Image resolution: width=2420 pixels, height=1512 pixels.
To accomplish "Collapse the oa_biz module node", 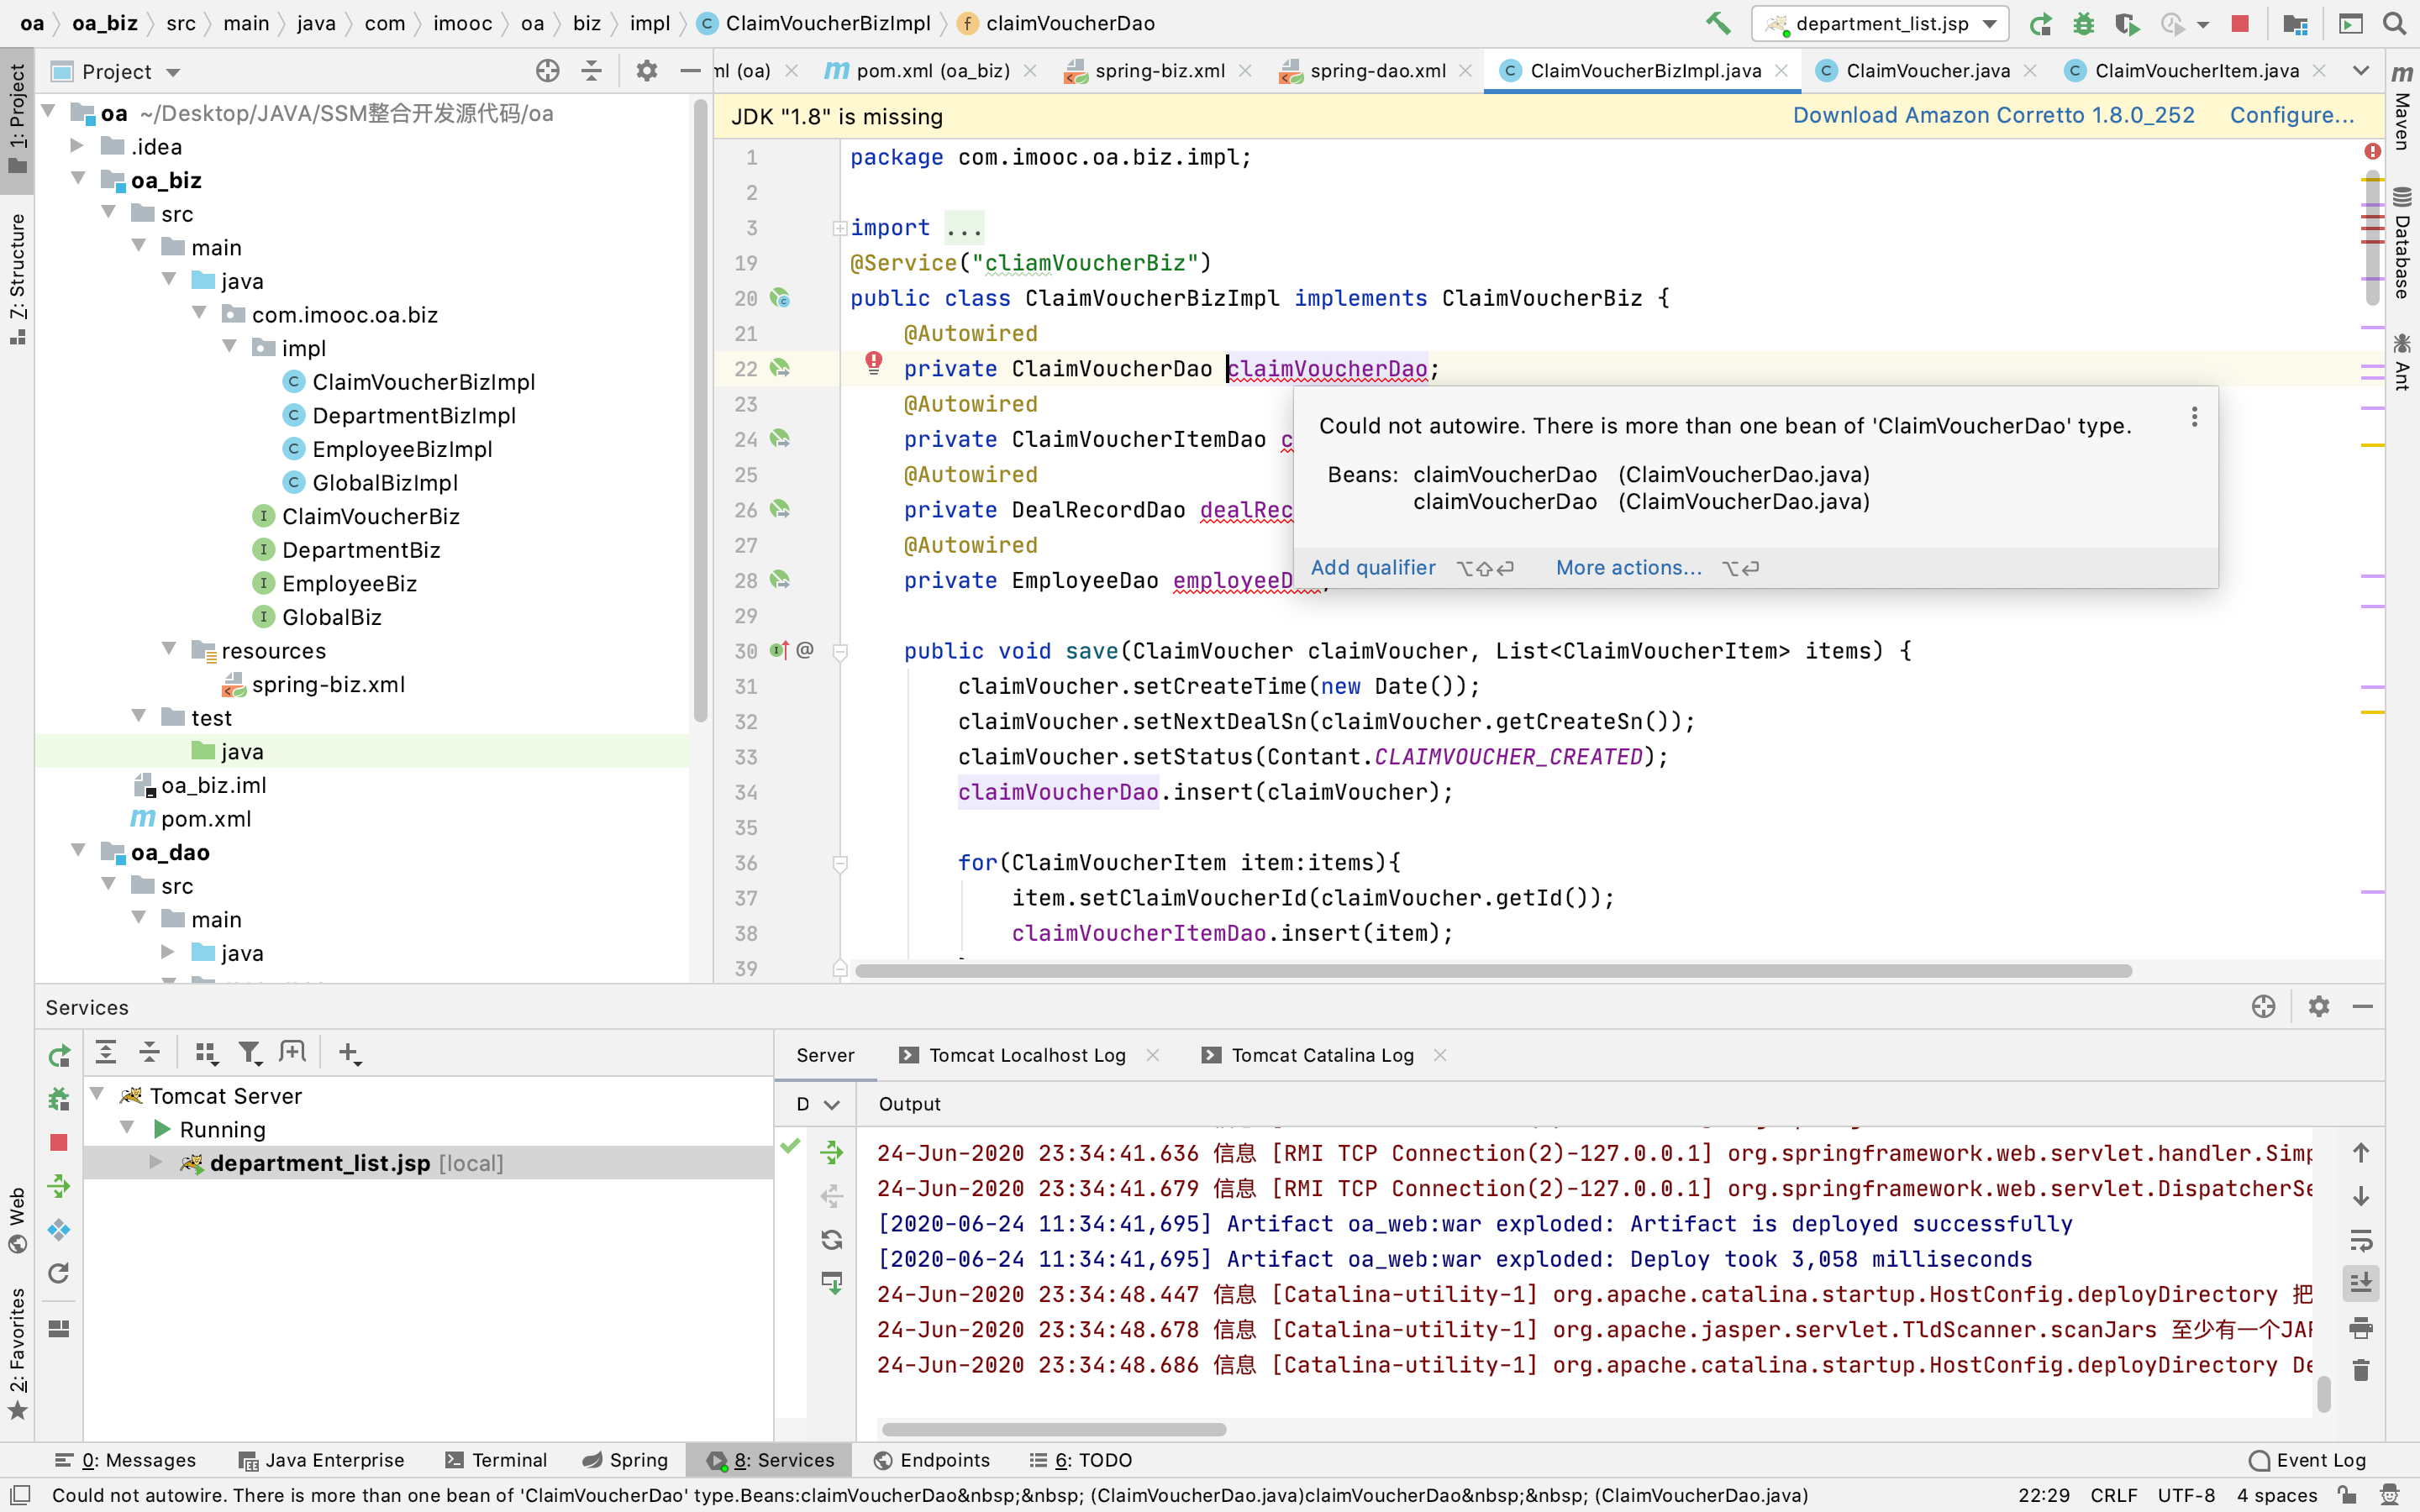I will [77, 179].
